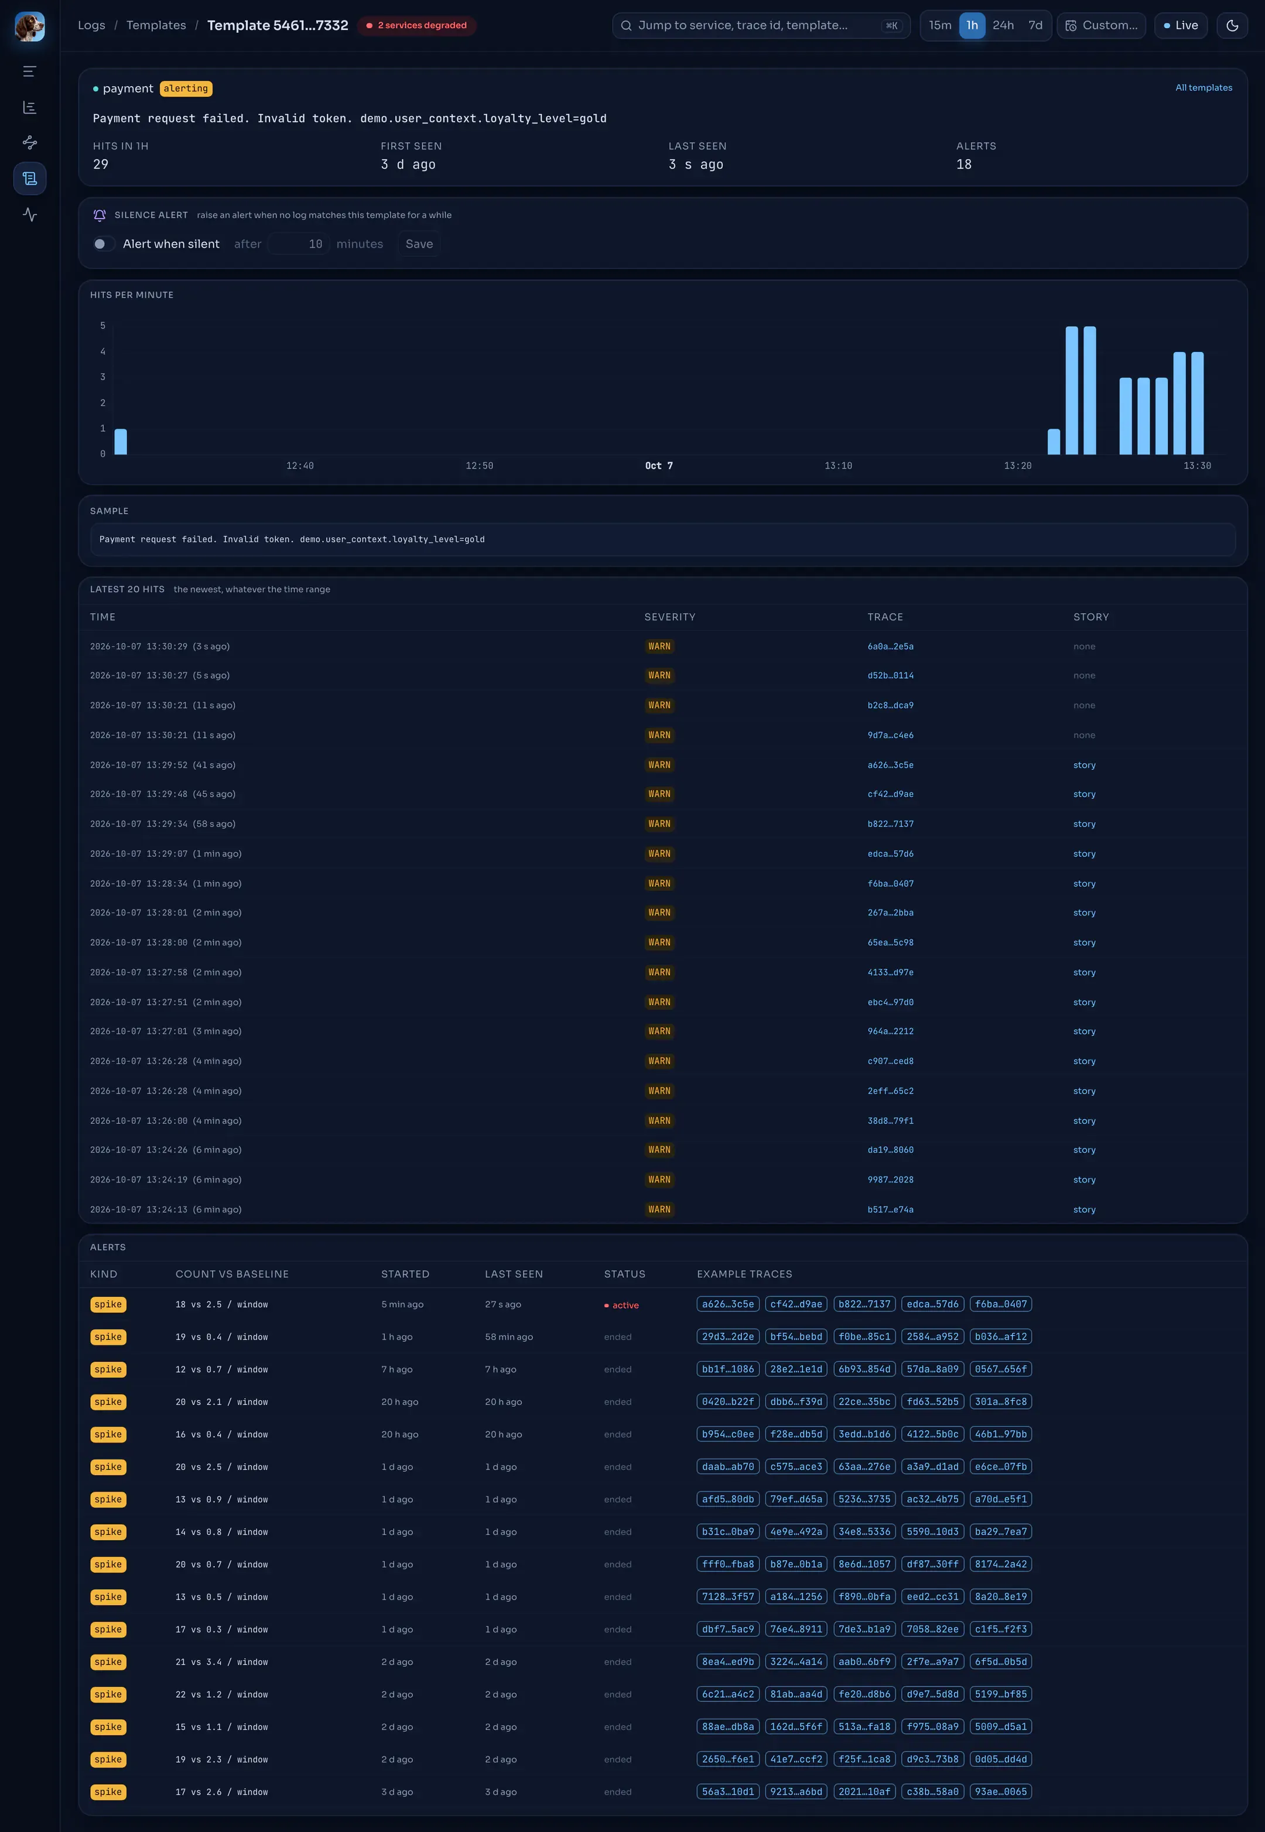
Task: Select the 15m time range
Action: click(940, 25)
